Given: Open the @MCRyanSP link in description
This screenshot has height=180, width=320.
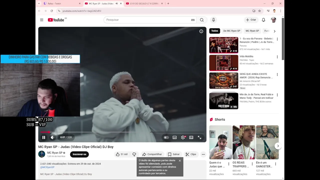Looking at the screenshot, I should (x=47, y=167).
